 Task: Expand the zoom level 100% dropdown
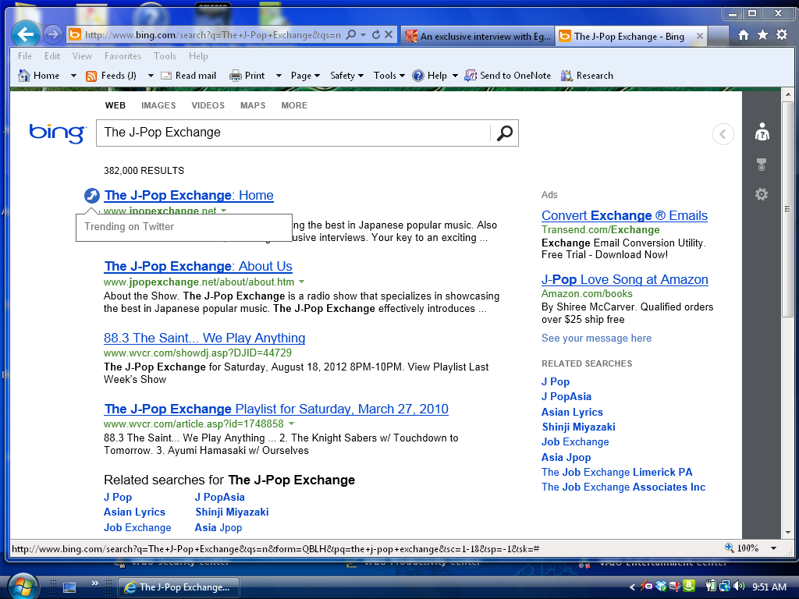click(x=772, y=548)
